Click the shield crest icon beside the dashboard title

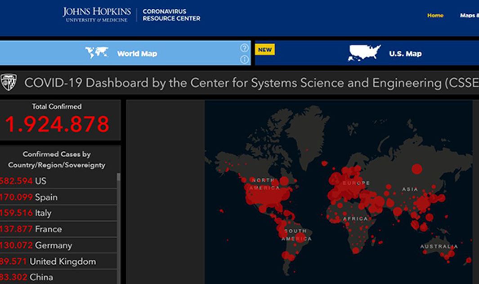click(x=9, y=83)
